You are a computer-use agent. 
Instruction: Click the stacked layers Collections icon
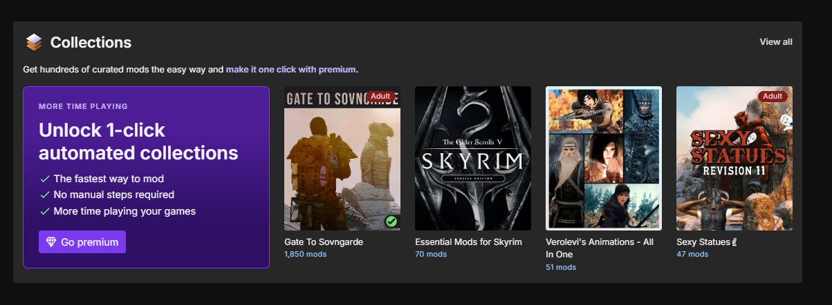[34, 43]
